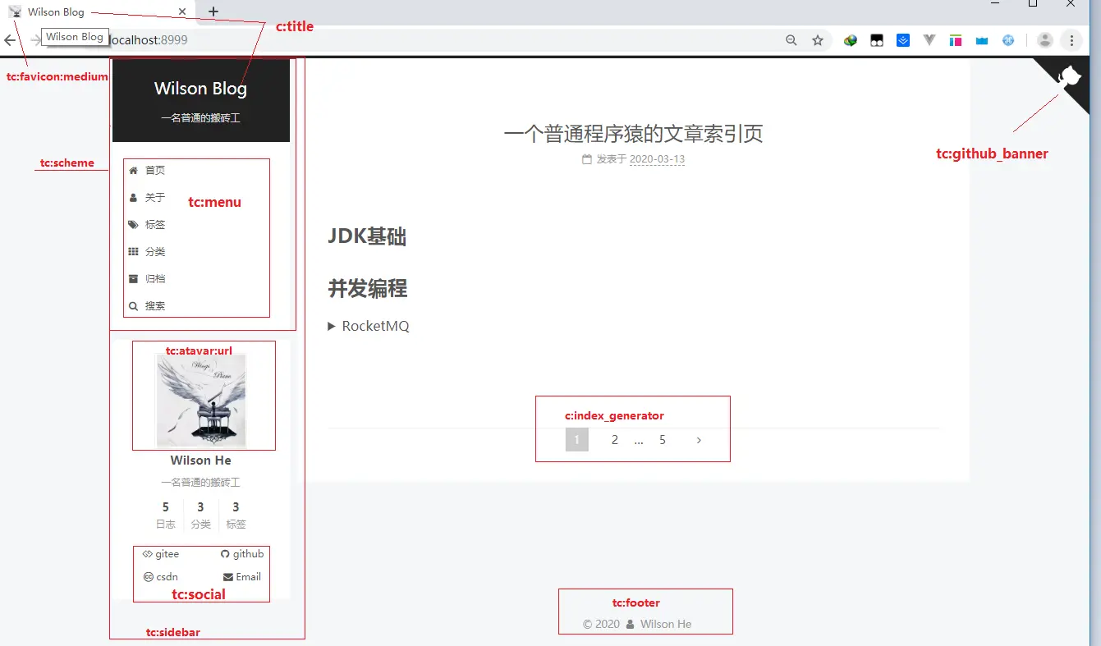Click Wilson He in the footer
1101x646 pixels.
tap(667, 624)
